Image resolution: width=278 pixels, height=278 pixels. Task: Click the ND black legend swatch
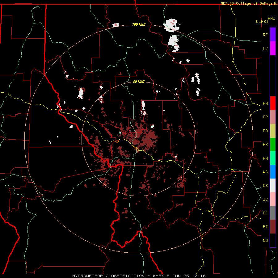[273, 240]
